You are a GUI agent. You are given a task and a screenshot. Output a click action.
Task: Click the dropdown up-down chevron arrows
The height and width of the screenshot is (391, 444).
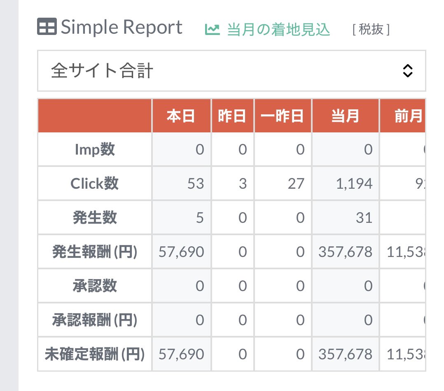(x=407, y=71)
